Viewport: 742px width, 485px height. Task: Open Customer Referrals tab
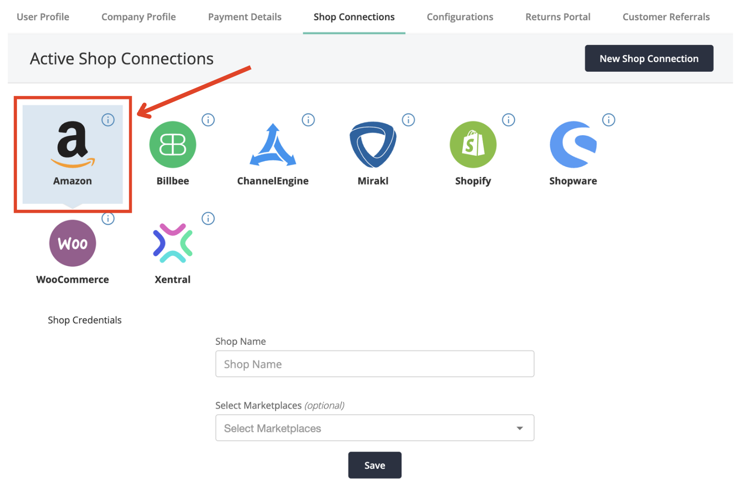pyautogui.click(x=666, y=17)
